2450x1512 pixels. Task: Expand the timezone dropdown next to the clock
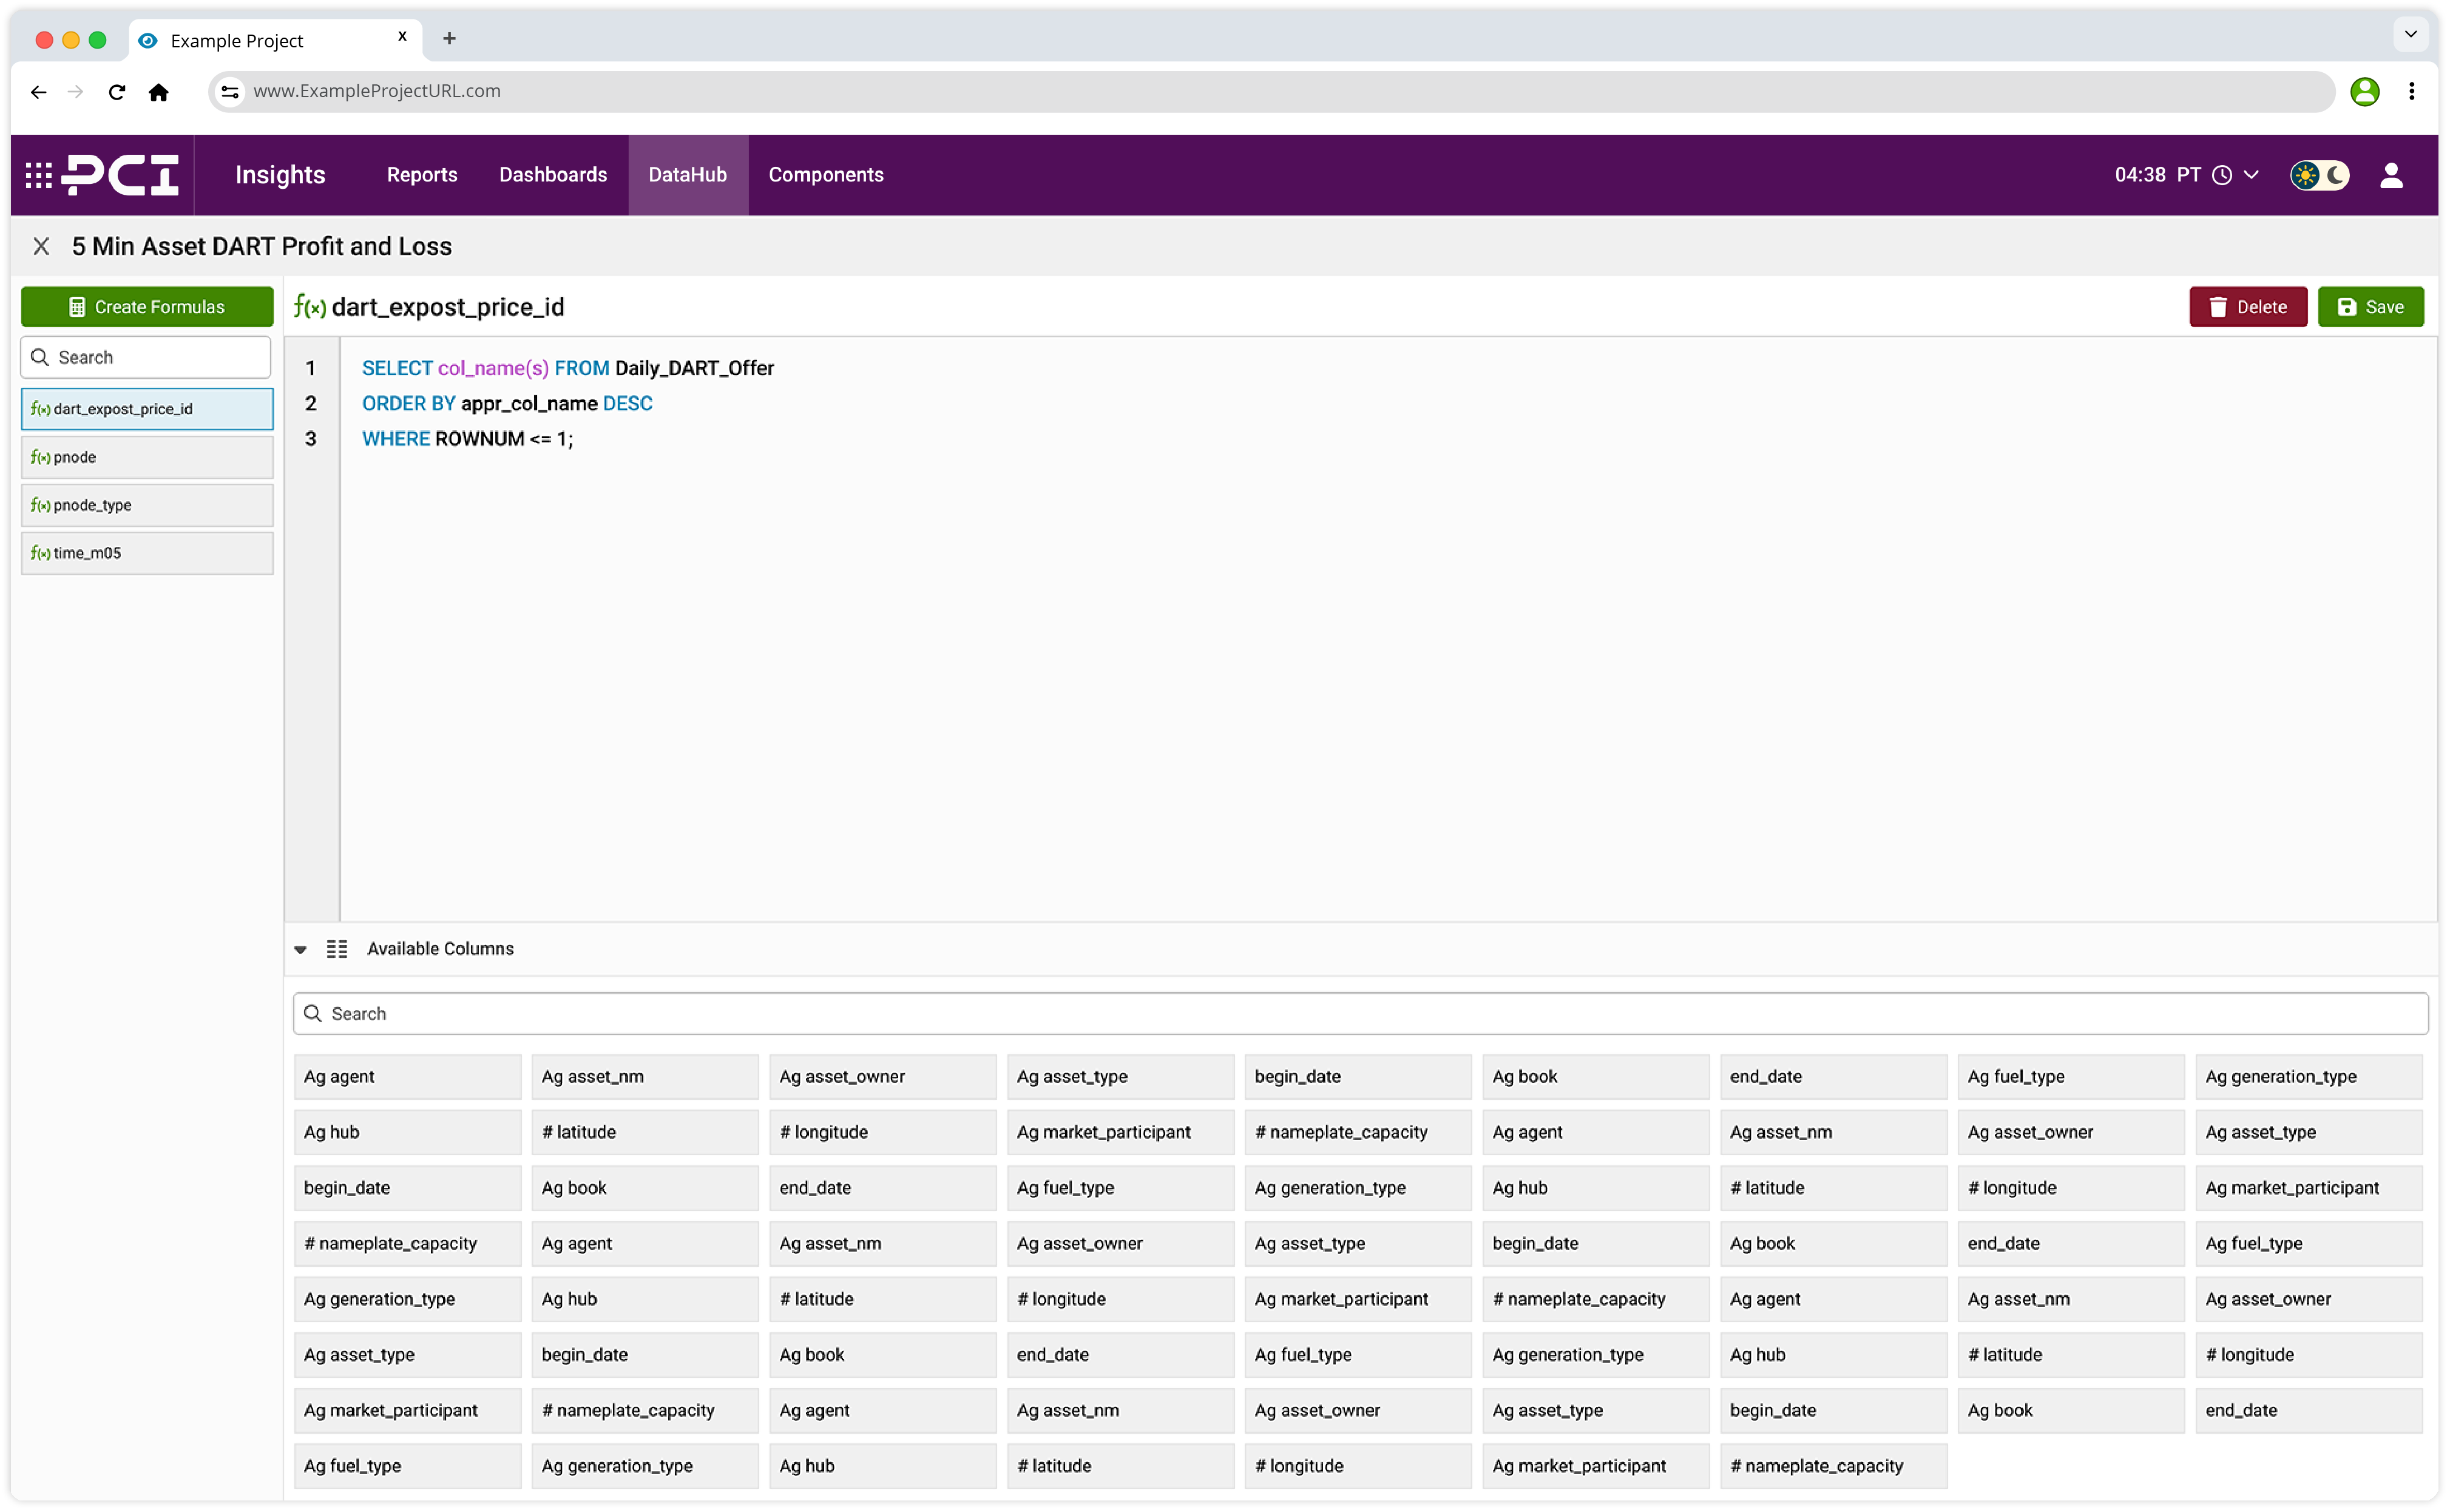click(2251, 174)
